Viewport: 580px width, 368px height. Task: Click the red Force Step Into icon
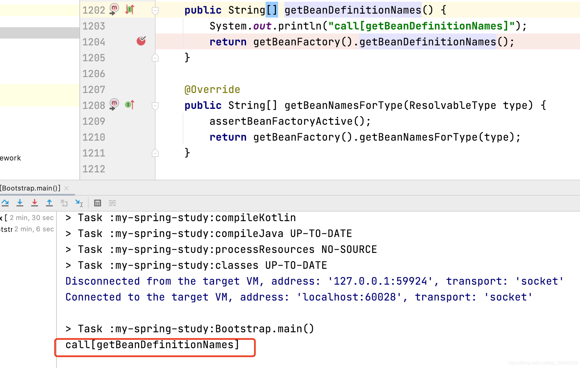point(35,203)
